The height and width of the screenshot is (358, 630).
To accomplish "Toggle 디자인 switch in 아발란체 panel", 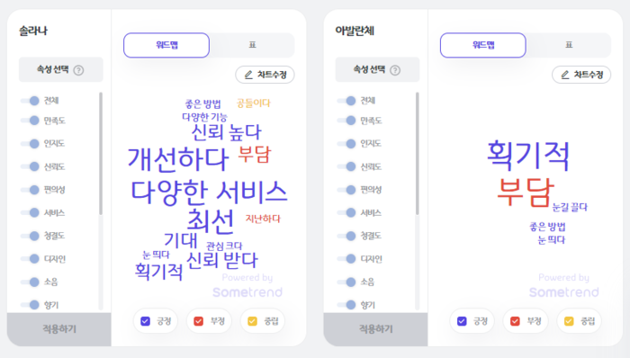I will tap(347, 259).
